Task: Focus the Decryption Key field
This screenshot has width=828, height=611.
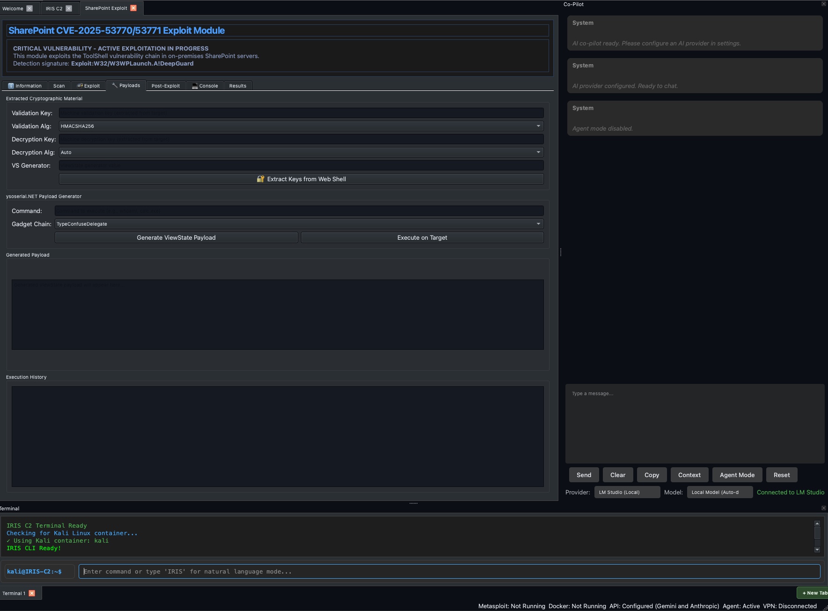Action: 301,139
